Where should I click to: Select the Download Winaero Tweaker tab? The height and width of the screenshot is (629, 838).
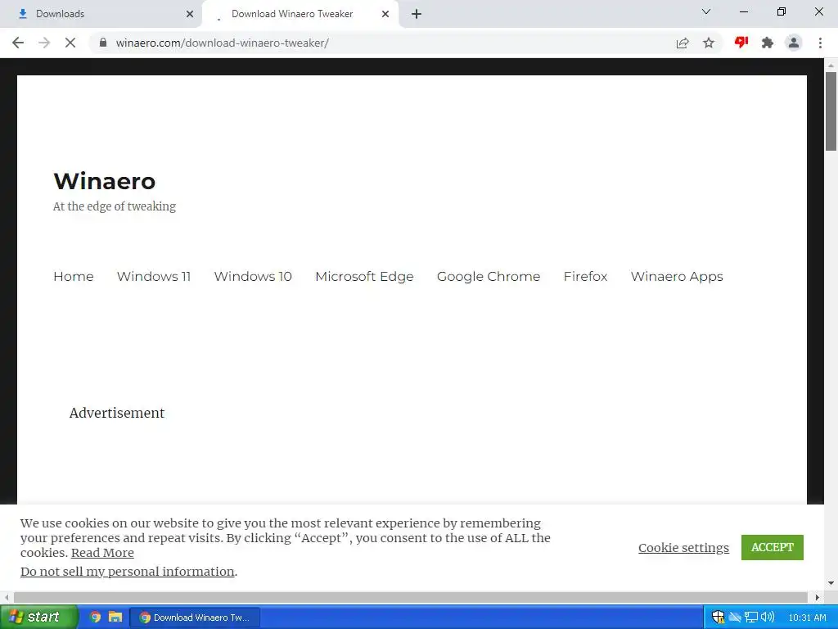pos(300,14)
